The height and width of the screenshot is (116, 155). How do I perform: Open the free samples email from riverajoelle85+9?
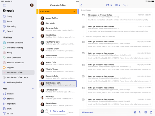pos(119,102)
